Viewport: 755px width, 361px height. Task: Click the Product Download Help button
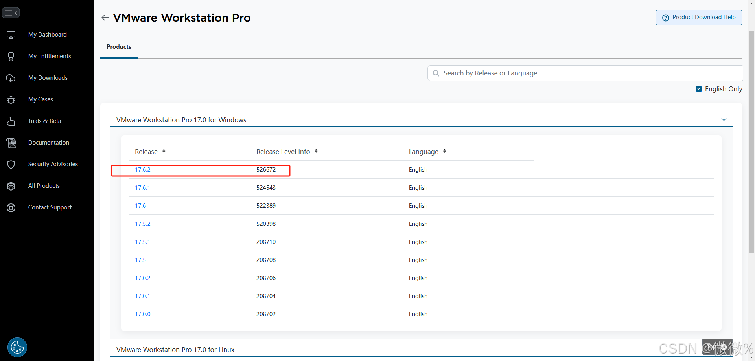[699, 17]
